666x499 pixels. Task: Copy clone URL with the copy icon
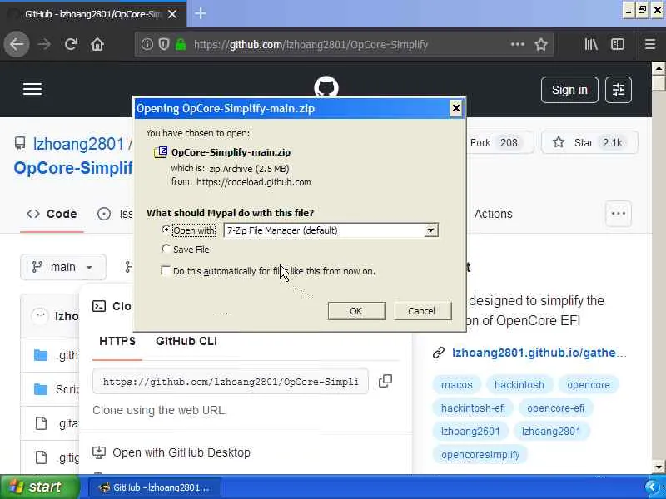385,381
